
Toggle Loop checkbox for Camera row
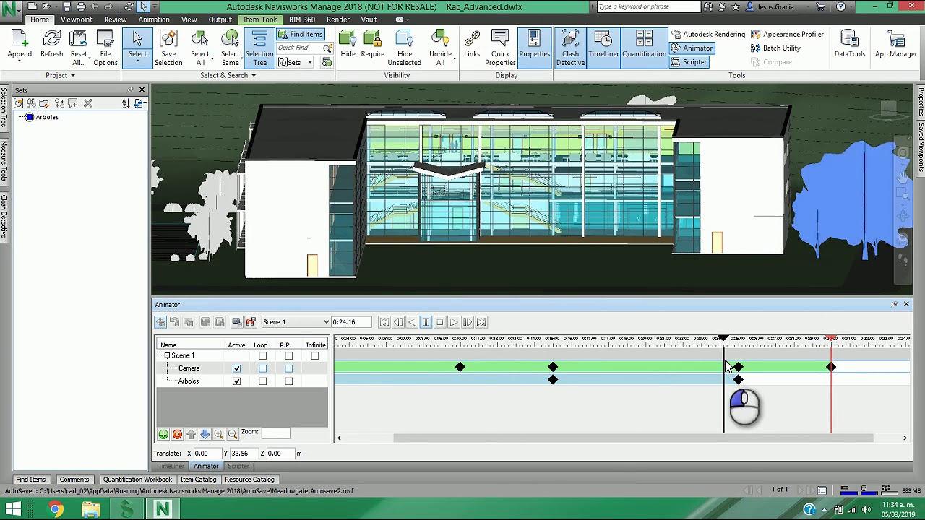(x=262, y=368)
